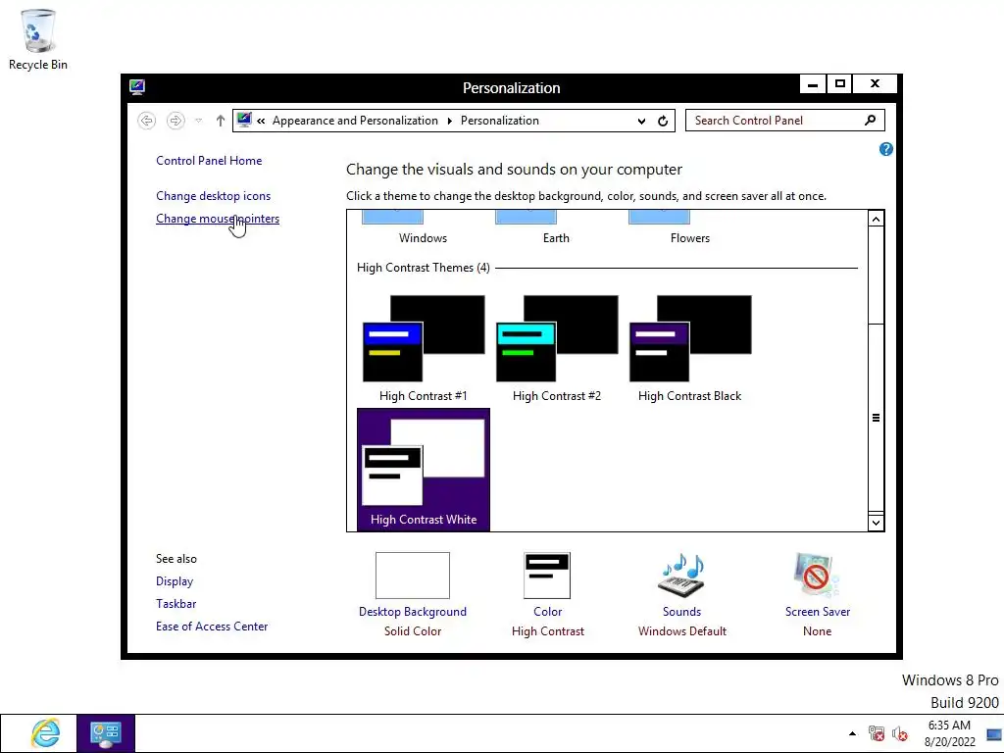Click the Search Control Panel field
Screen dimensions: 1004x753
pos(785,121)
